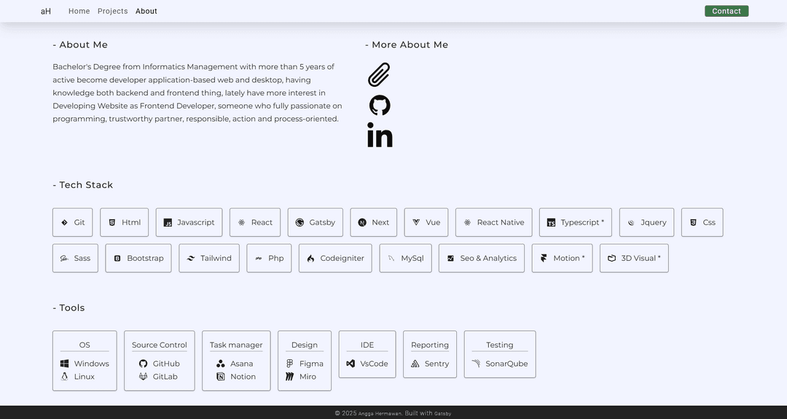
Task: Click the VsCode icon under IDE
Action: pyautogui.click(x=351, y=364)
